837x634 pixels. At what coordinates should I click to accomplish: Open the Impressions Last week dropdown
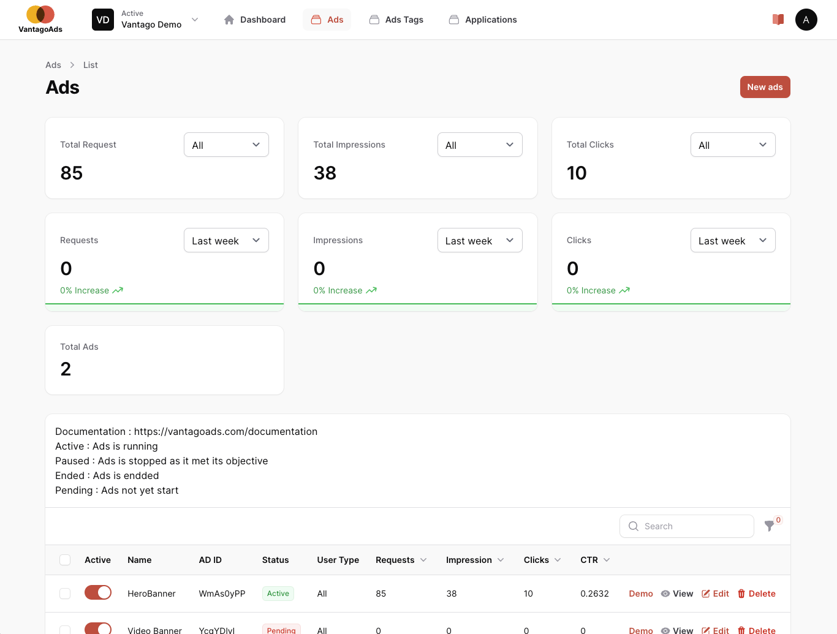click(x=480, y=240)
